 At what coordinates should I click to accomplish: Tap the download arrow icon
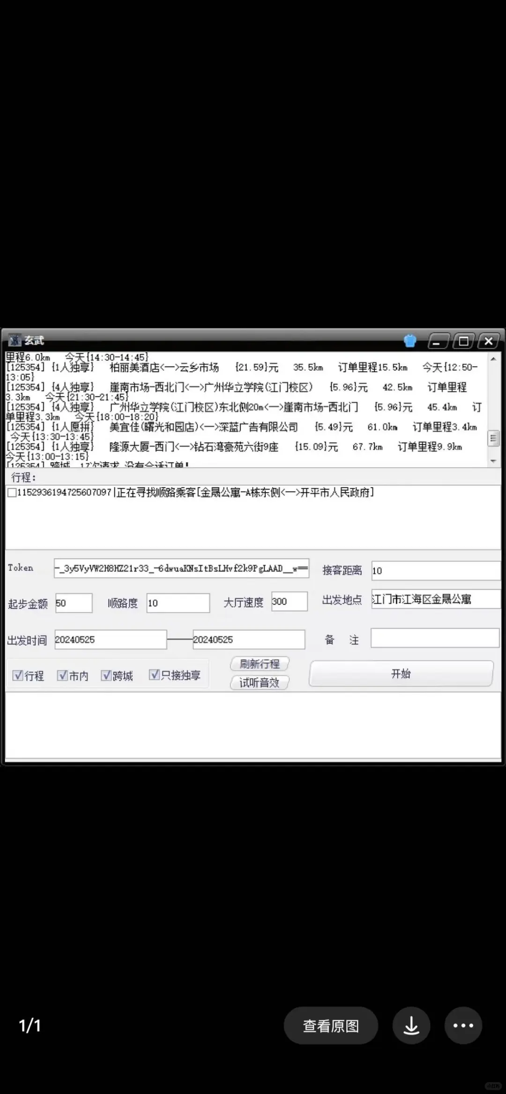(411, 1026)
